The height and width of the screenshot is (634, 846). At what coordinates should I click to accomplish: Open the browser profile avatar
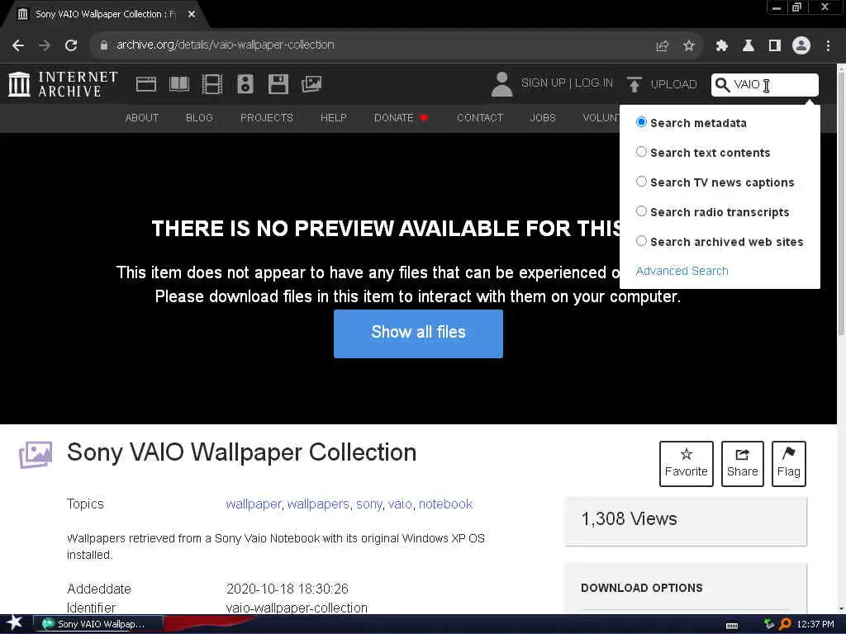tap(801, 46)
